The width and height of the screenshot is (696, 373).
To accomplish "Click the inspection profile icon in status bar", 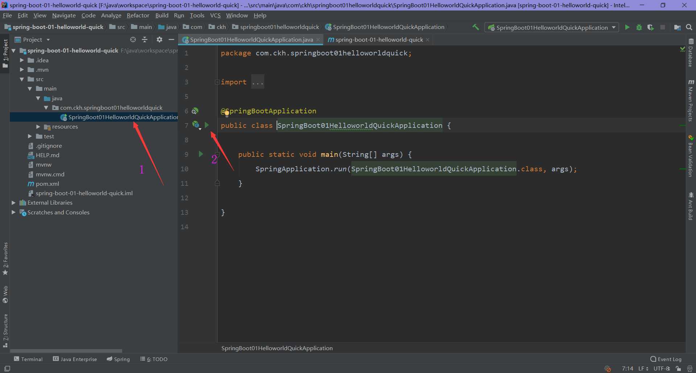I will coord(689,369).
